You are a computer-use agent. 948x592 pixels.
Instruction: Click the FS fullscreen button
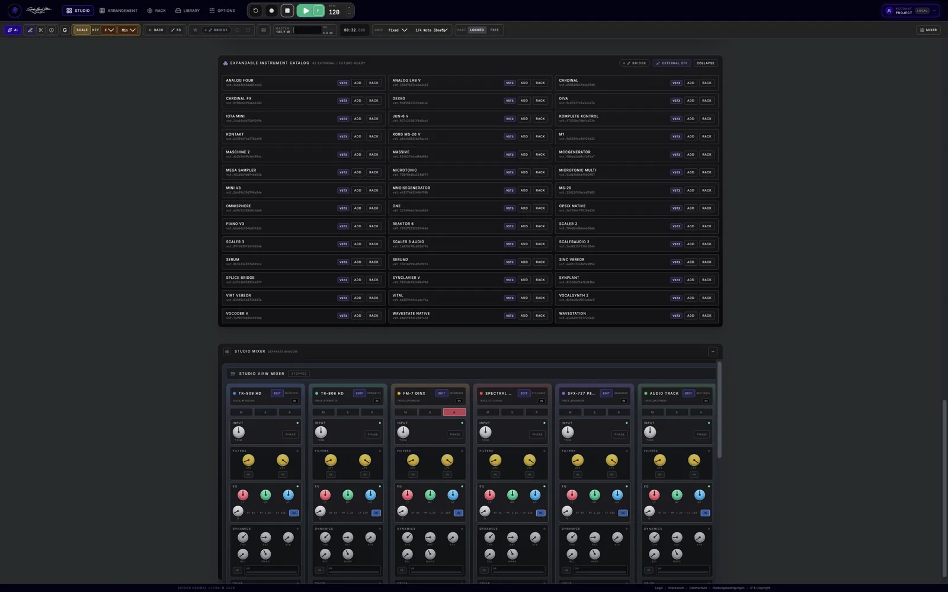pyautogui.click(x=176, y=30)
